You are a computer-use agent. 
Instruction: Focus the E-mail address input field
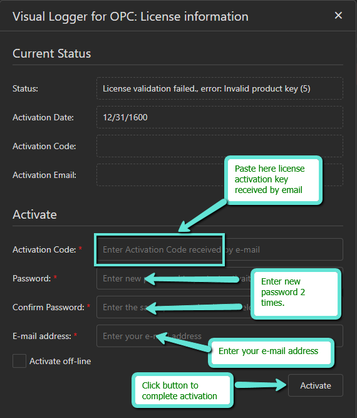click(220, 336)
